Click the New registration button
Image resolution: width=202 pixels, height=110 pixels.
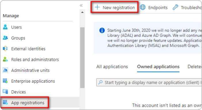tap(115, 7)
